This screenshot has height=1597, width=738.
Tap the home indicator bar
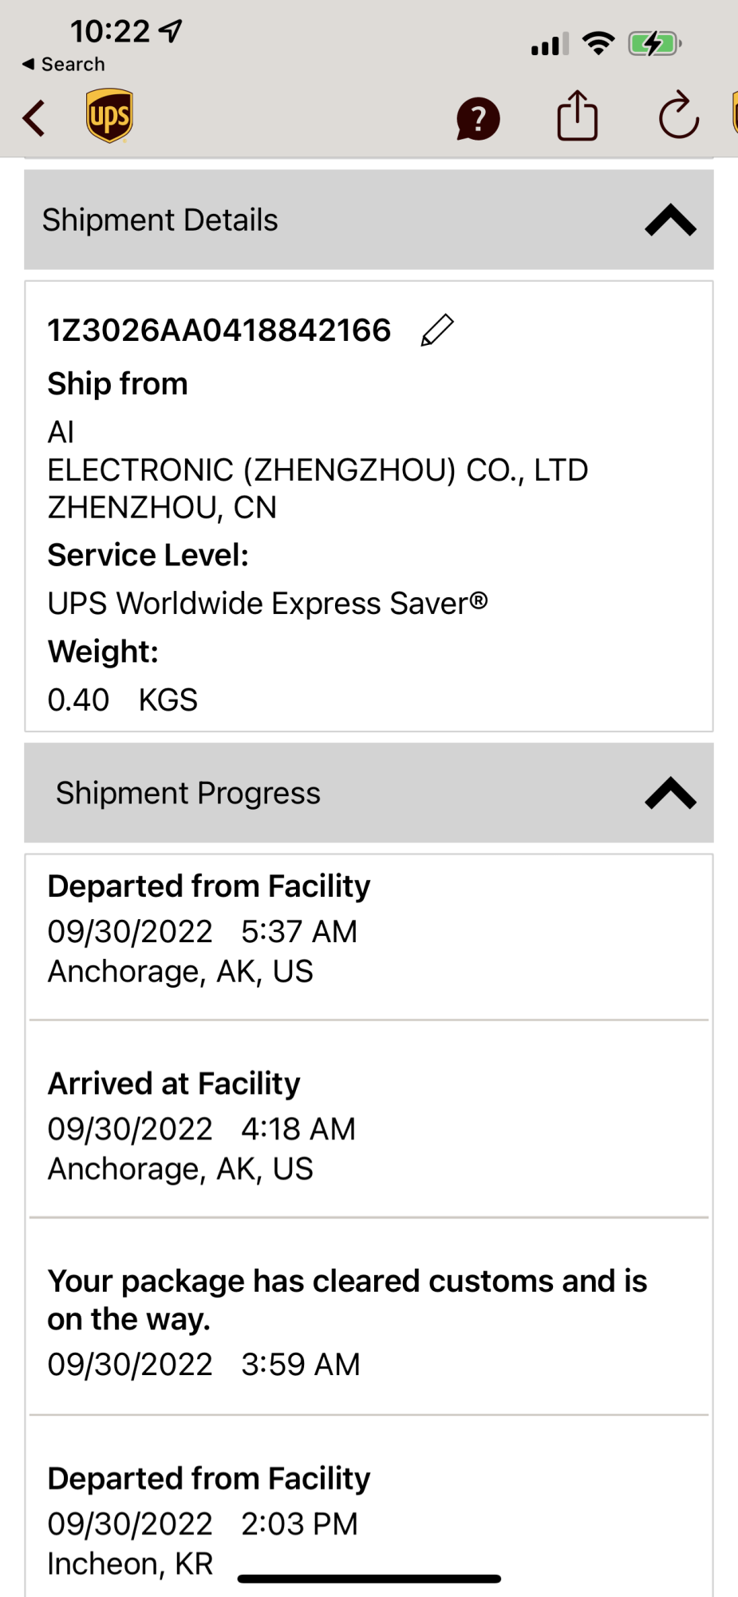369,1579
